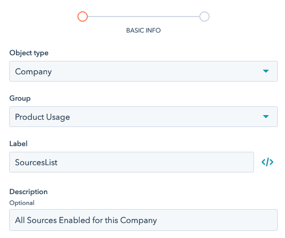Image resolution: width=285 pixels, height=238 pixels.
Task: Click the caret arrow in Object type field
Action: tap(266, 71)
